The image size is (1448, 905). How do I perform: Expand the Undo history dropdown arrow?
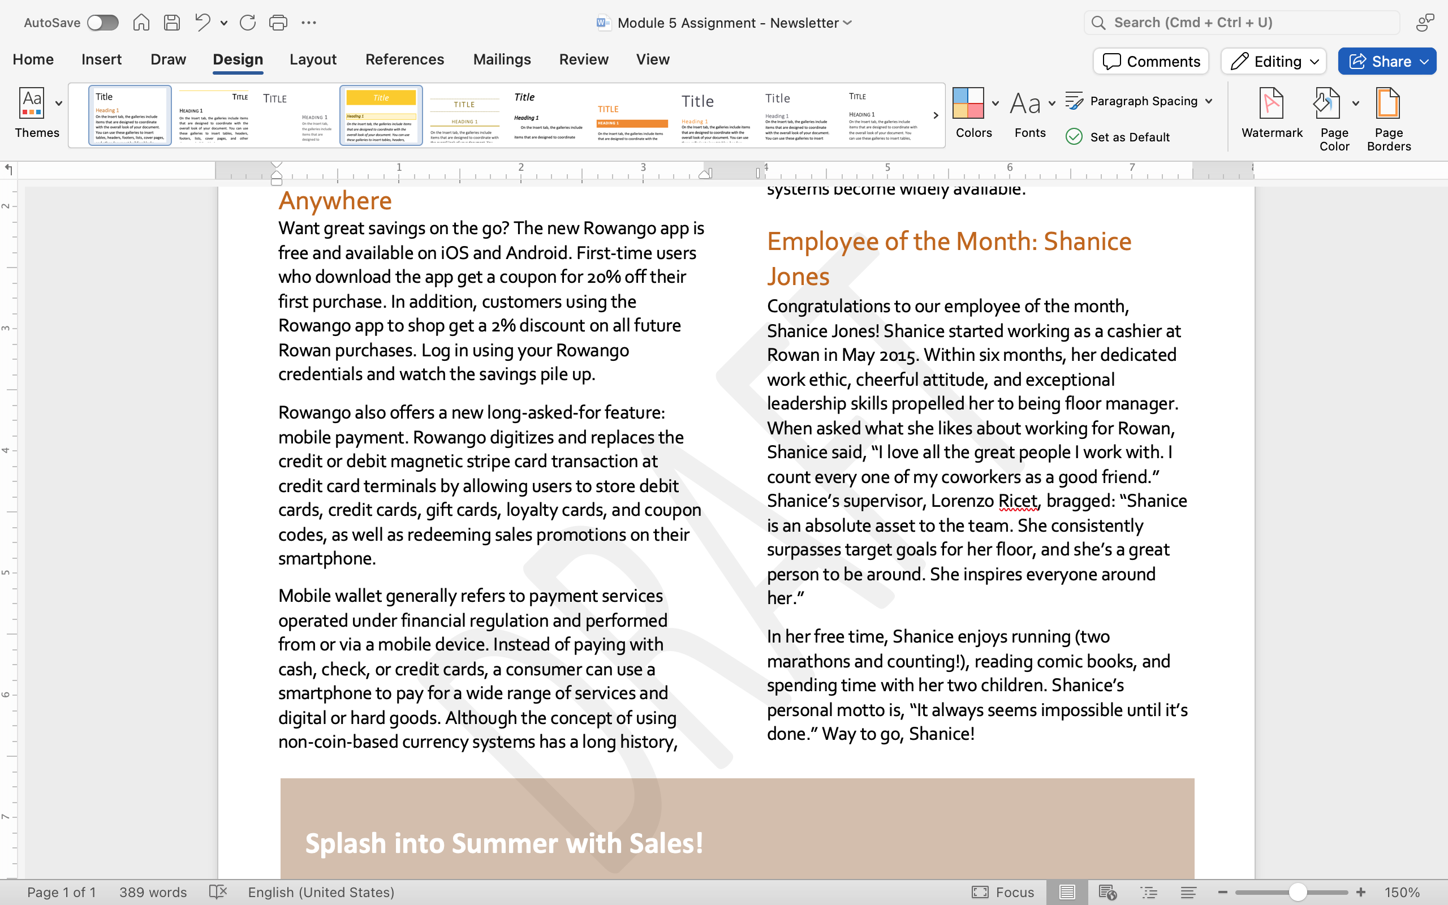(224, 23)
